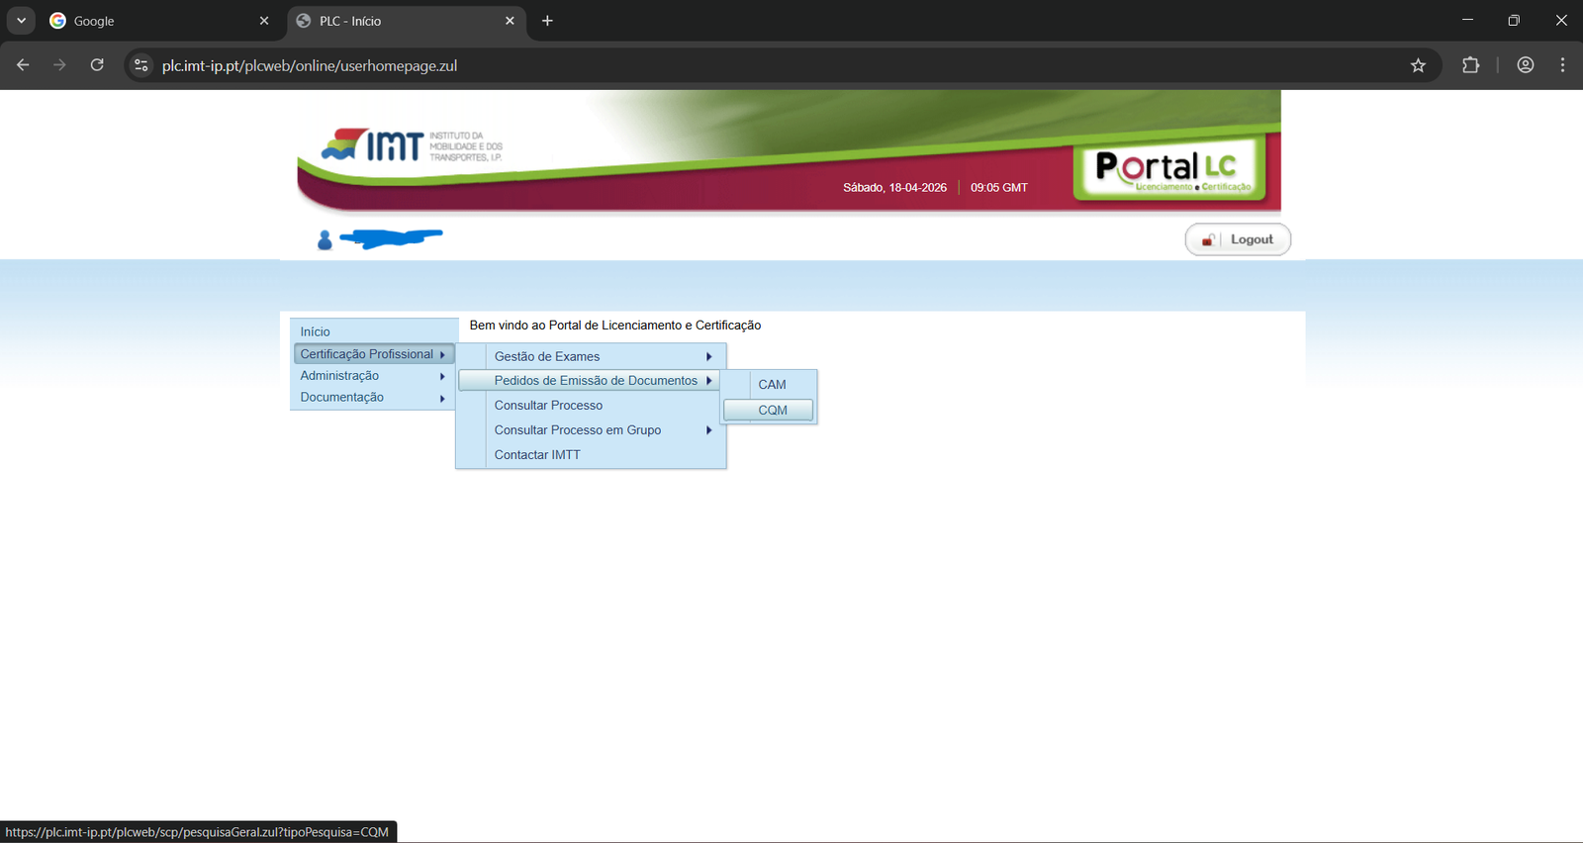Click the Administração submenu arrow
The width and height of the screenshot is (1583, 843).
(x=442, y=376)
